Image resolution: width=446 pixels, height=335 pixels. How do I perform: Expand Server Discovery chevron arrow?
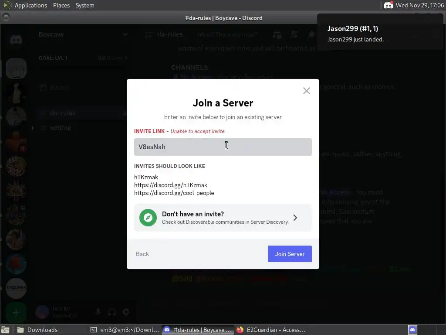[x=295, y=218]
